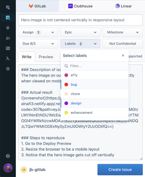145x177 pixels.
Task: Click the count badge '1' on Assign
Action: pyautogui.click(x=39, y=32)
